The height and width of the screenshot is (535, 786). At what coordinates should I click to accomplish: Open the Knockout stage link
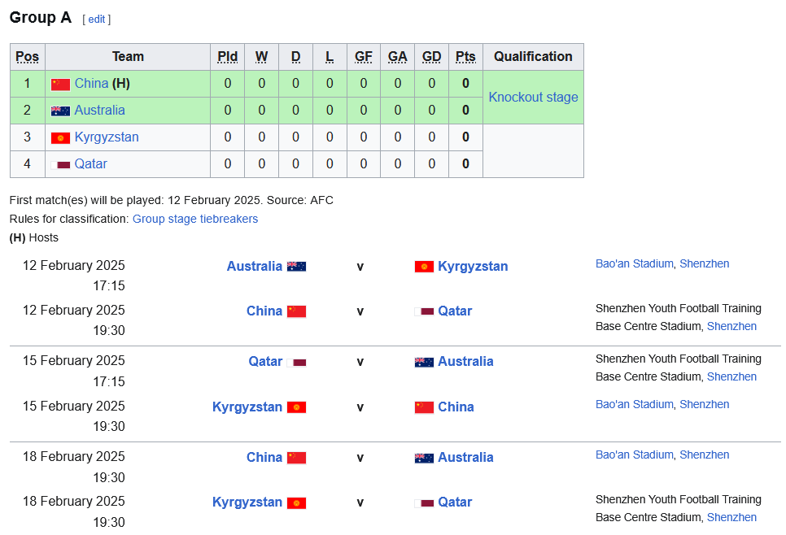pyautogui.click(x=534, y=98)
